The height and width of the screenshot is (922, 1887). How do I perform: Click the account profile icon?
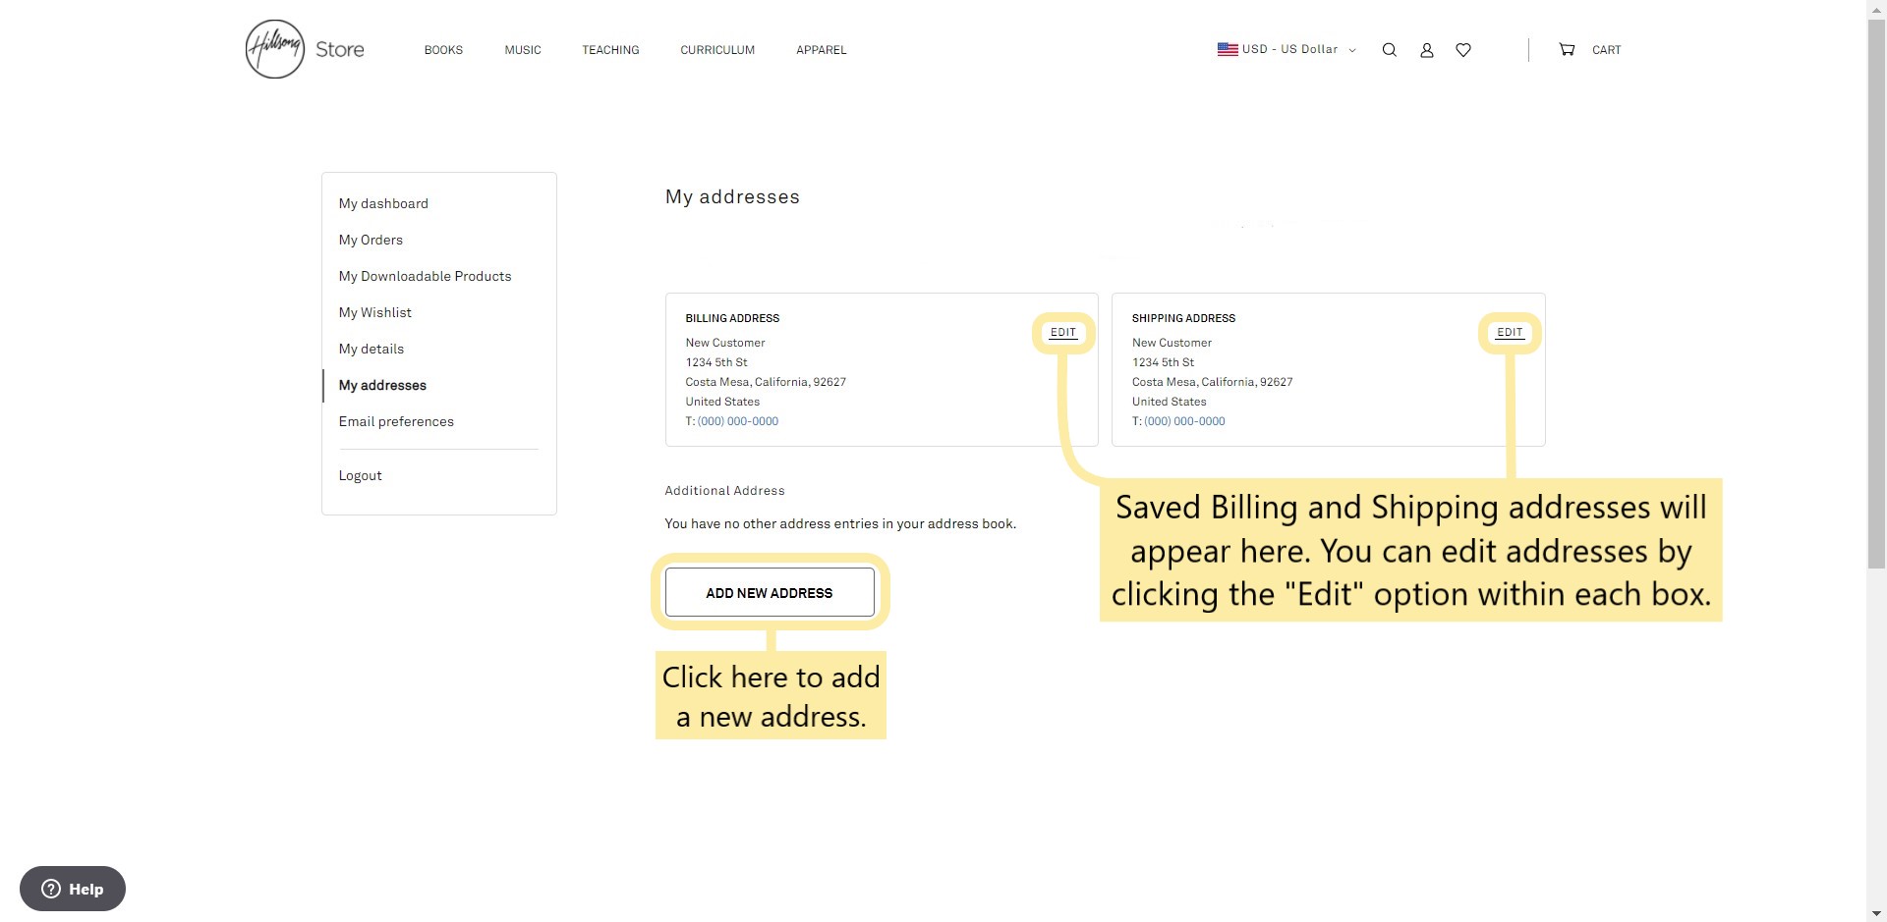1426,50
